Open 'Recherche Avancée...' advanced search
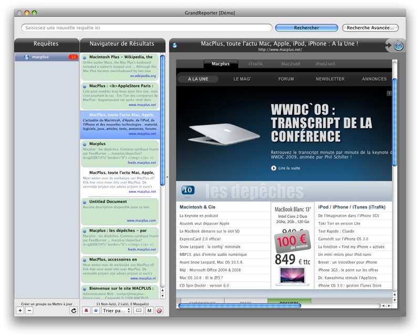 point(370,28)
